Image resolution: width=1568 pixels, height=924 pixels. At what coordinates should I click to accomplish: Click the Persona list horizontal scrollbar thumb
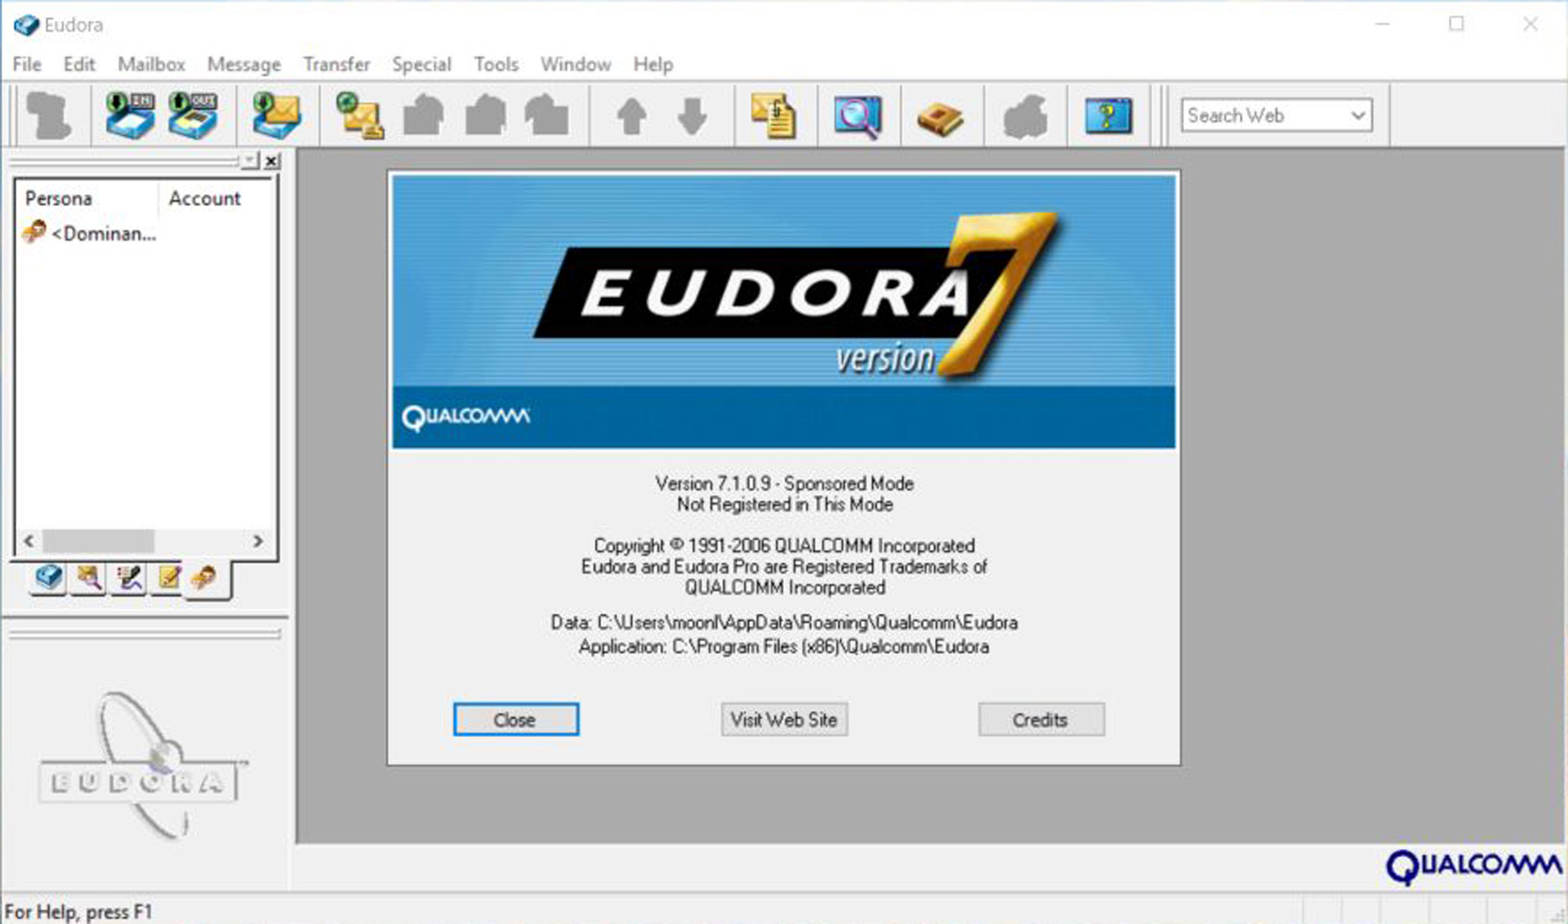point(98,541)
